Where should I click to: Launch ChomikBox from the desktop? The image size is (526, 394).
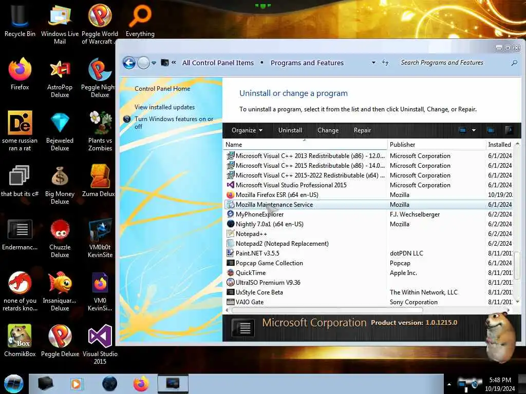20,341
